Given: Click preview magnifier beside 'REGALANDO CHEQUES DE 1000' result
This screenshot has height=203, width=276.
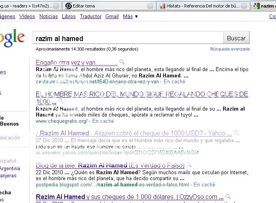Looking at the screenshot, I should 61,101.
